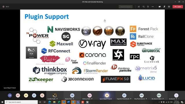185x104 pixels.
Task: Click the Request control button
Action: (x=125, y=7)
